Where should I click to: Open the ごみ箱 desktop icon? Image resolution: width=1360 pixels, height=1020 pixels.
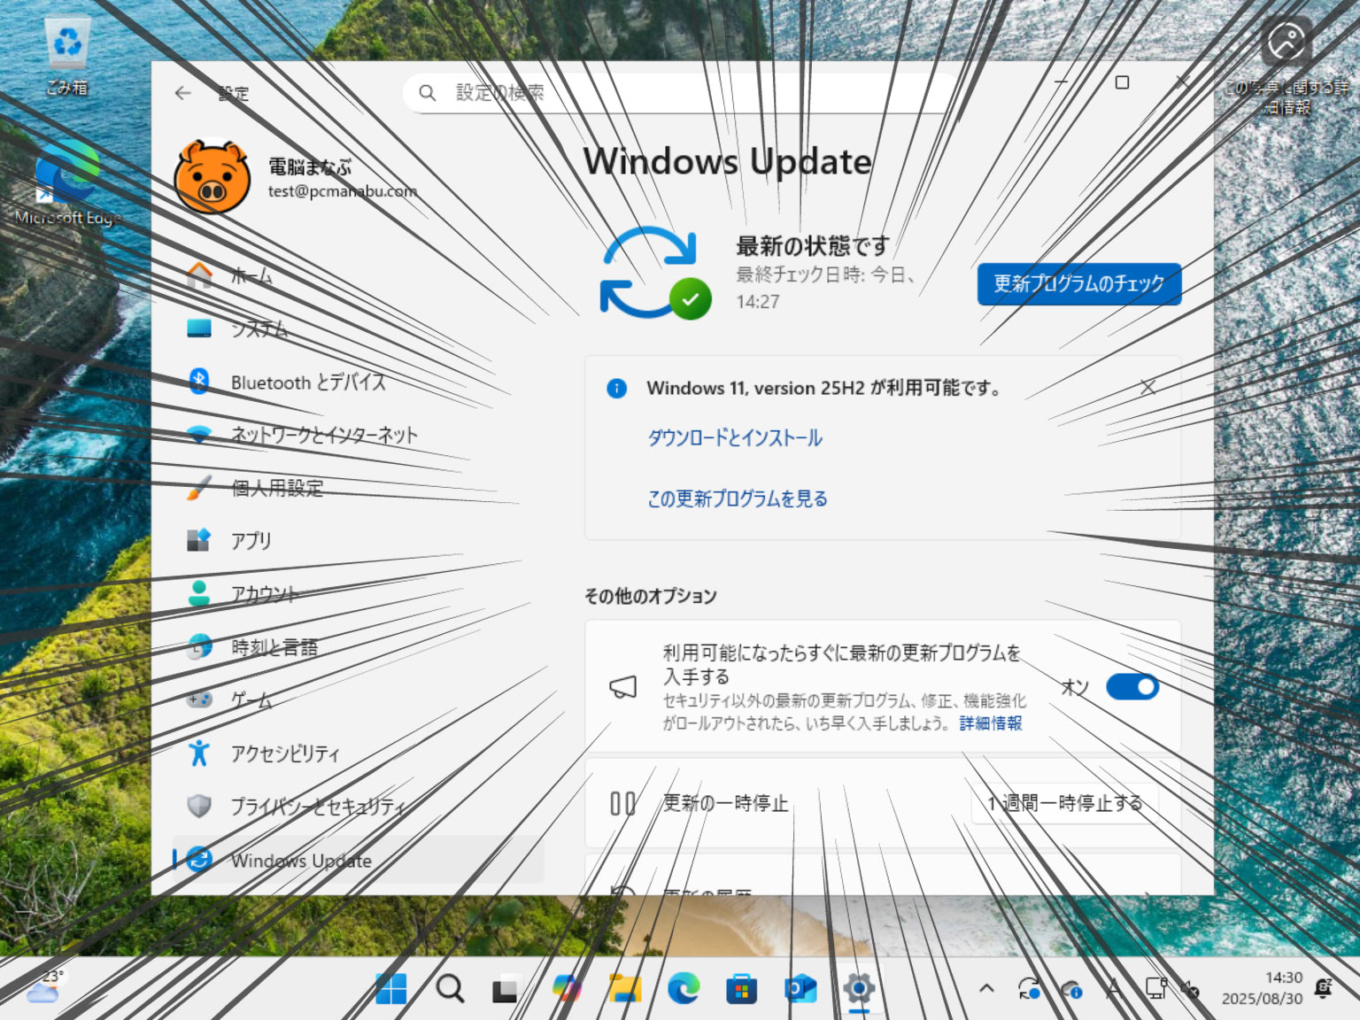pos(67,55)
